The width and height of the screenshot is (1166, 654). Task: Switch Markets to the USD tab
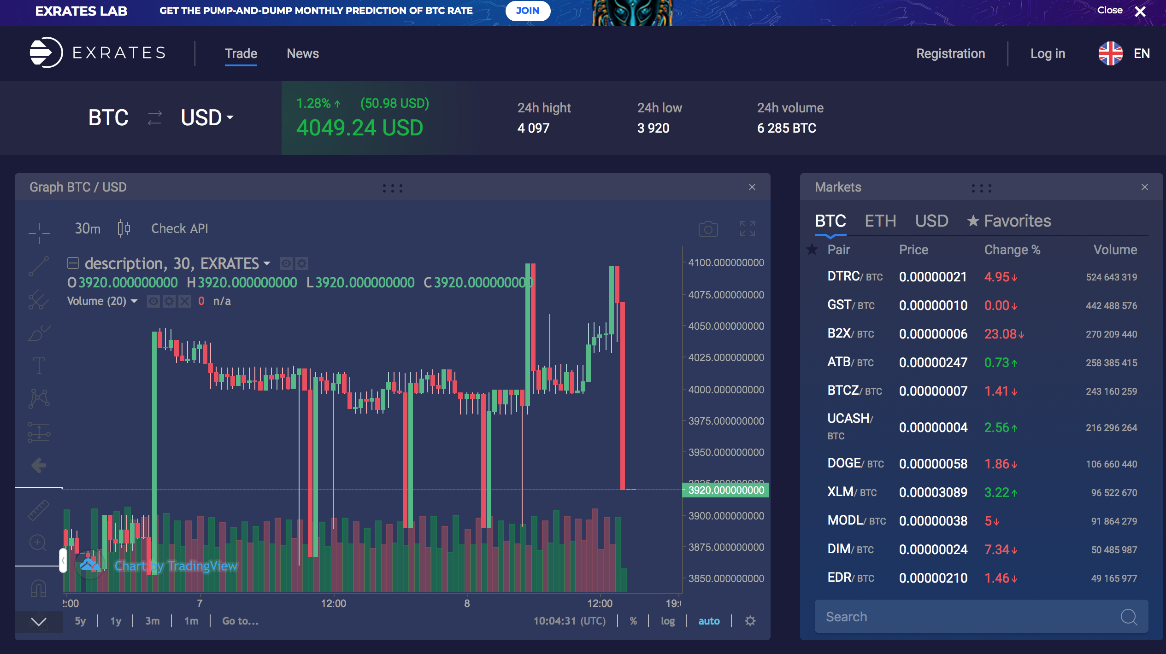tap(932, 221)
